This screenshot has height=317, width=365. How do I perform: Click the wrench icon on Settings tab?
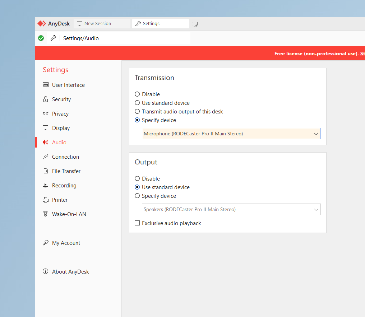click(x=138, y=23)
